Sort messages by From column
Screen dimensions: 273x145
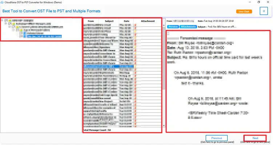pos(91,21)
